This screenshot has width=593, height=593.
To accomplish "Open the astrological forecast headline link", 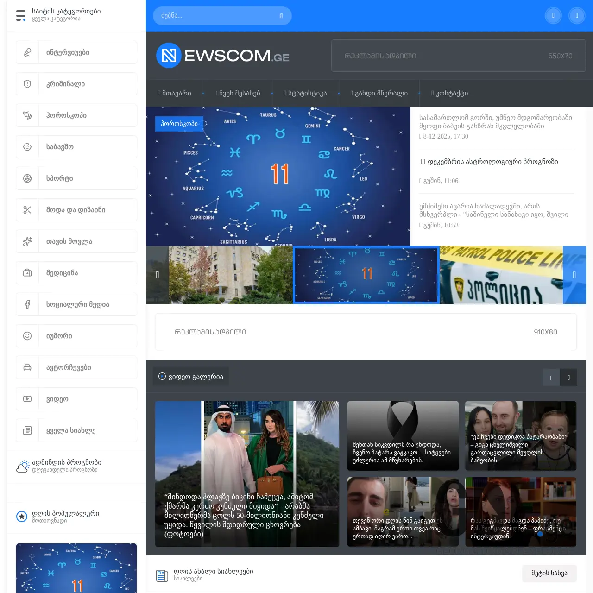I will click(x=489, y=162).
